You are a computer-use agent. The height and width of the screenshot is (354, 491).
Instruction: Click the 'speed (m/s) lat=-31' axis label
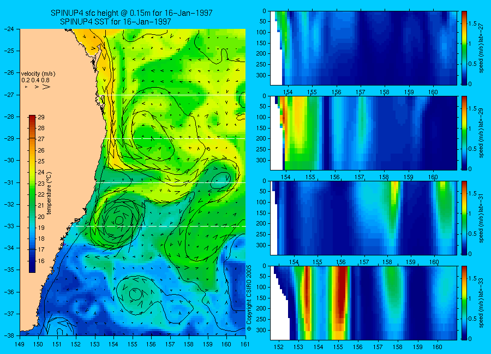point(481,218)
